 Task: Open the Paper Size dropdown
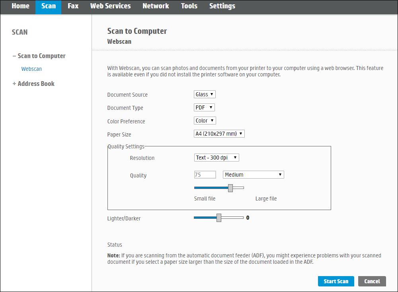(219, 134)
